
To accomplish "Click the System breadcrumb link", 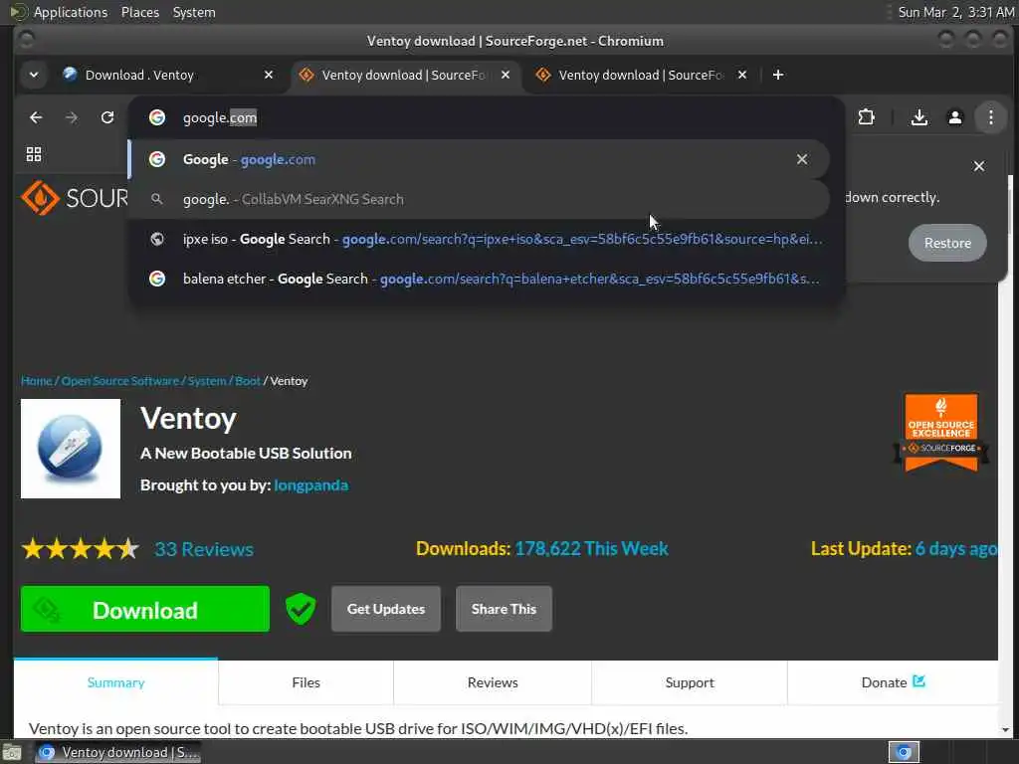I will coord(207,381).
